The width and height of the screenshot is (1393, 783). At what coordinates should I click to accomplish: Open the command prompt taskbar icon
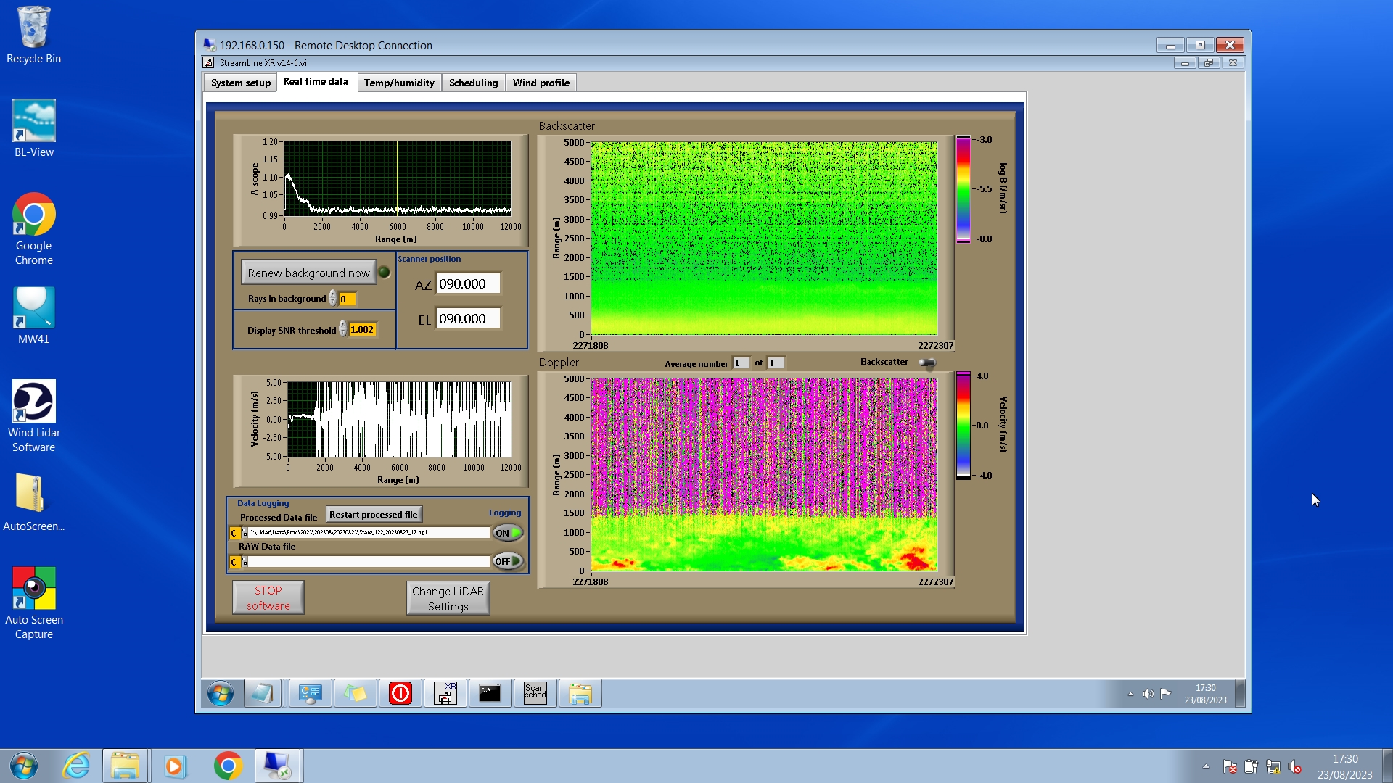[x=490, y=693]
